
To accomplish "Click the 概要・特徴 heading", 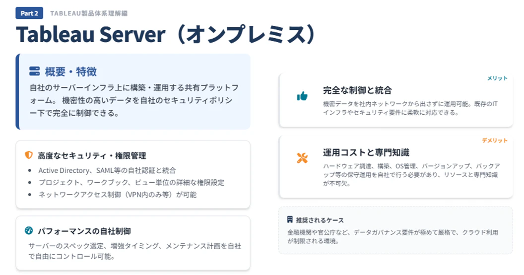I will pyautogui.click(x=71, y=71).
